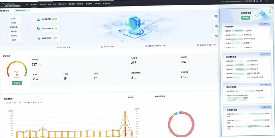The height and width of the screenshot is (138, 275).
Task: Click the 特征规则匹配 engine icon
Action: [x=38, y=20]
